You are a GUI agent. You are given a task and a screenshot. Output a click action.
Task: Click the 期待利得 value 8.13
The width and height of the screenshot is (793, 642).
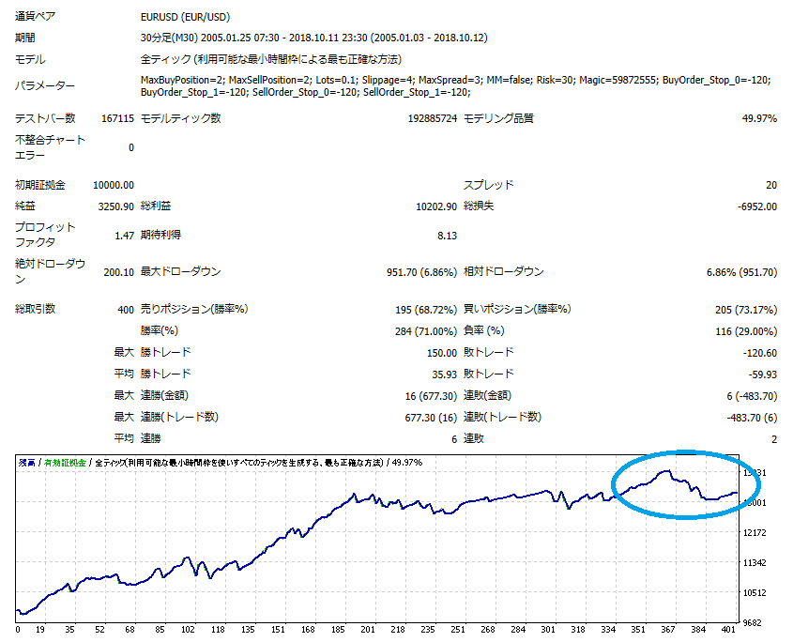coord(447,237)
